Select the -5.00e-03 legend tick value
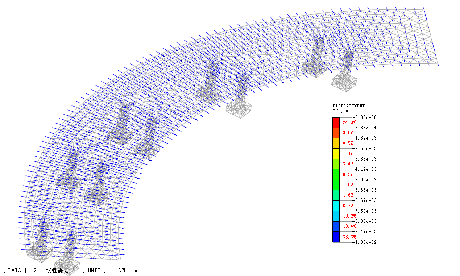 tap(364, 180)
